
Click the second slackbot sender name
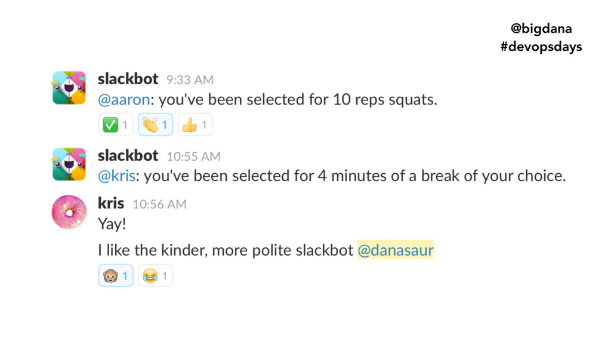[128, 156]
